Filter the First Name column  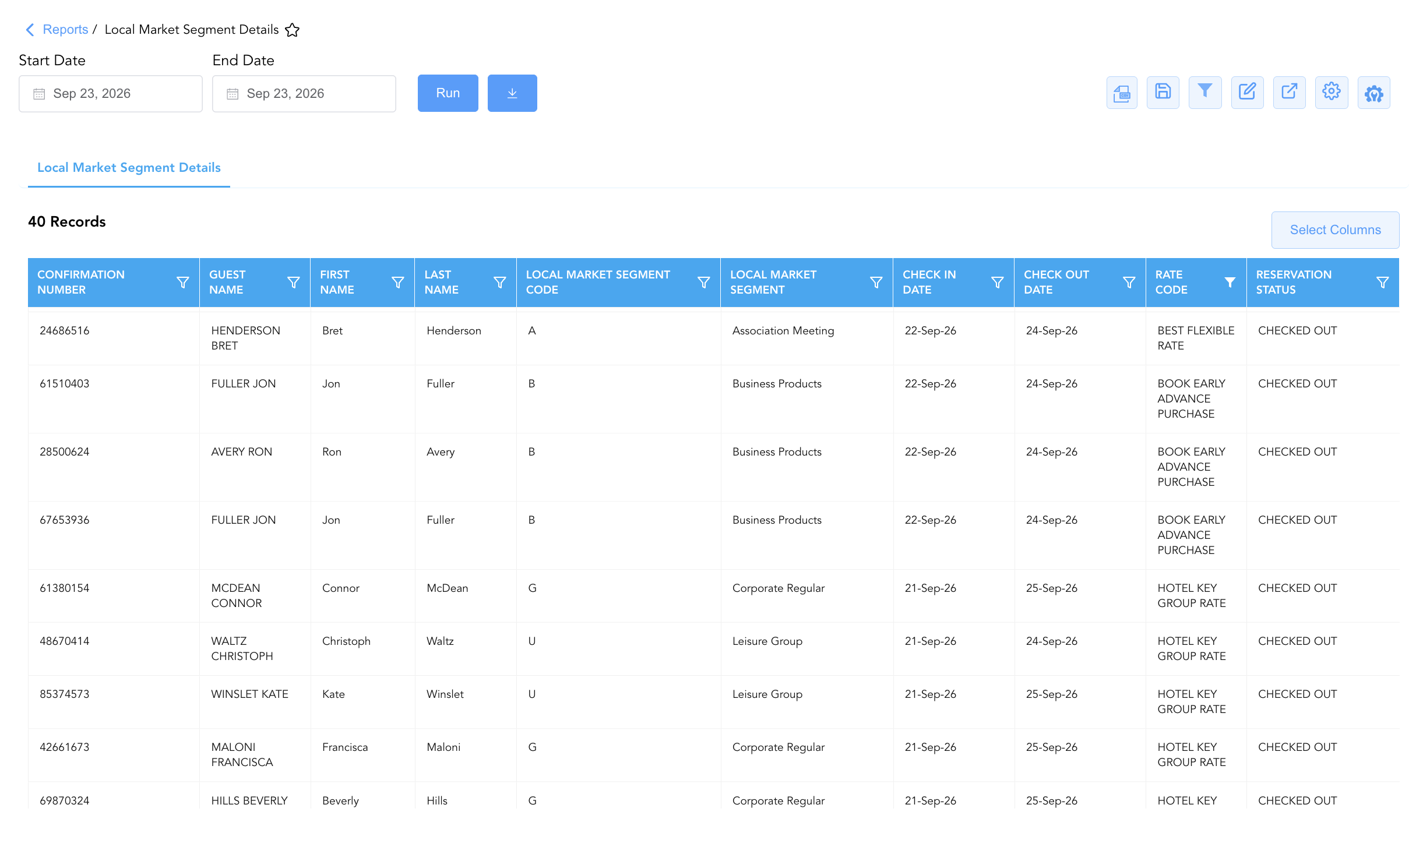click(398, 283)
